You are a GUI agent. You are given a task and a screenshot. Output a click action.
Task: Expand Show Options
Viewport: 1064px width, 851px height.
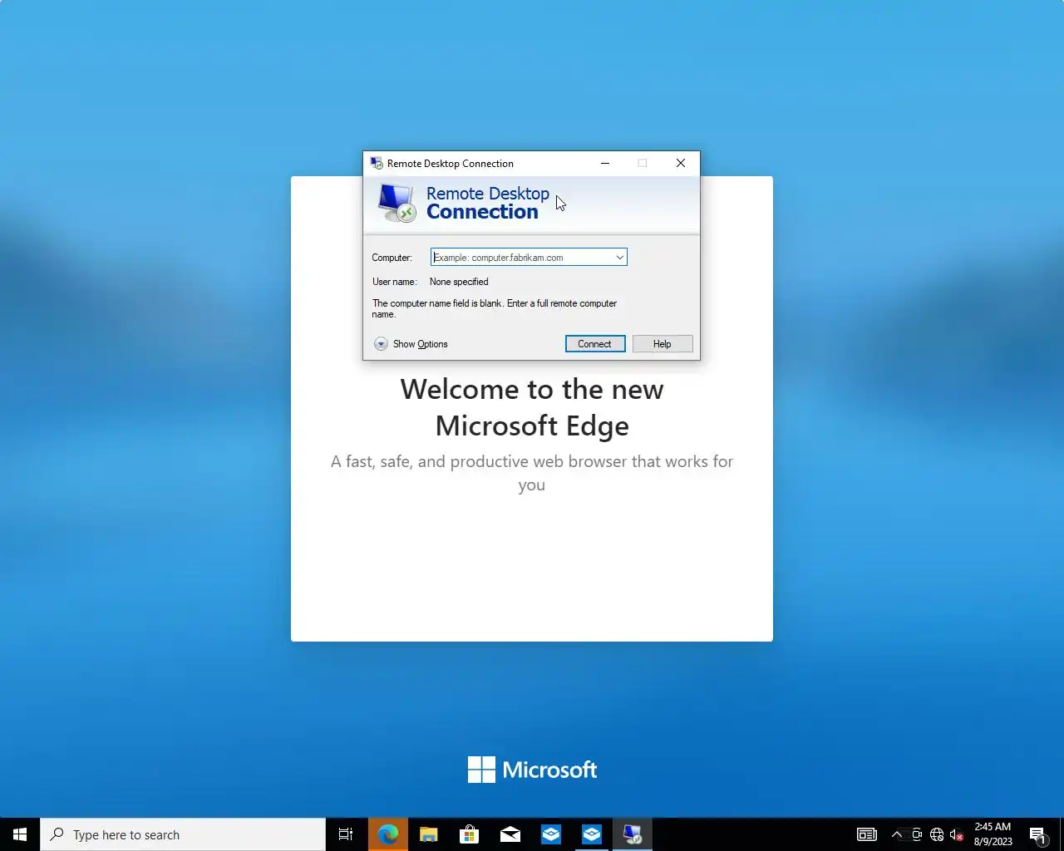[411, 344]
